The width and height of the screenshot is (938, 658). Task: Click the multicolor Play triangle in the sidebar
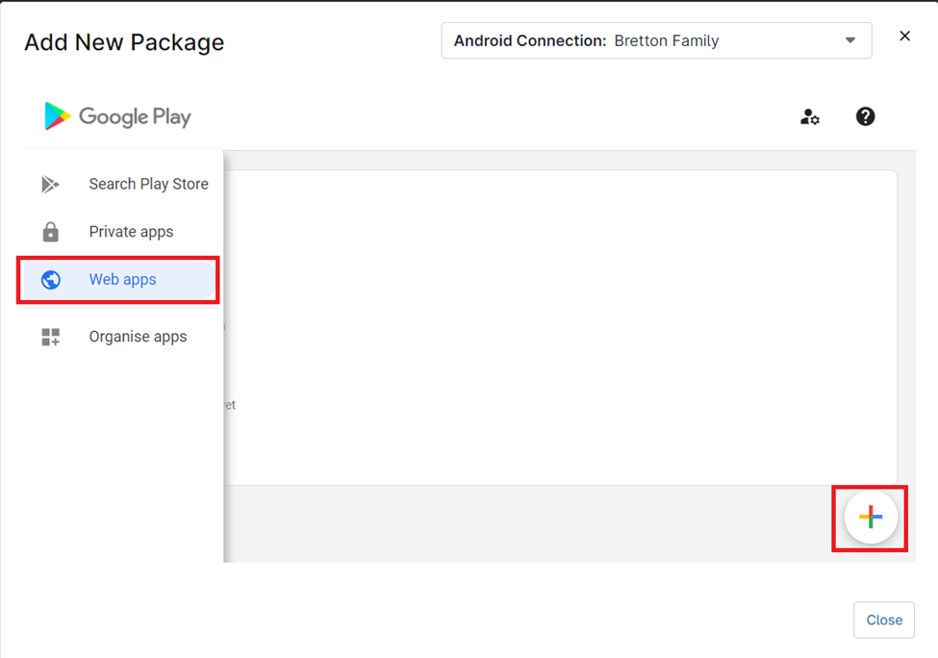[x=58, y=115]
